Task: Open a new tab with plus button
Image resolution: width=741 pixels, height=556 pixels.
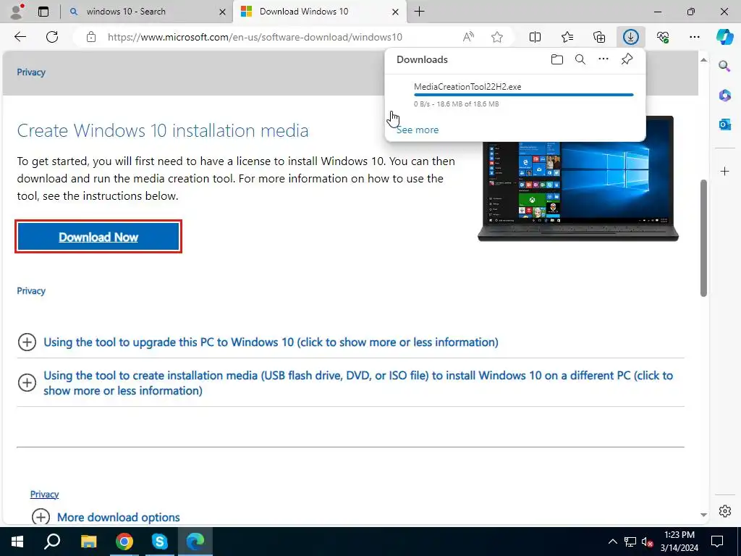Action: (419, 12)
